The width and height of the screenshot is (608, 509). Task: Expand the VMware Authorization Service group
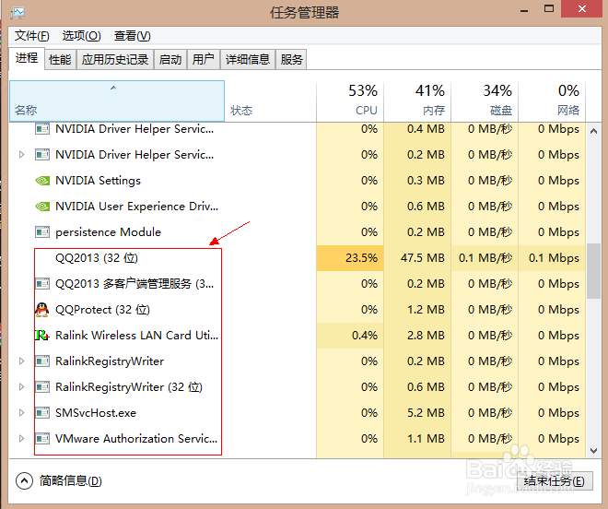[22, 439]
